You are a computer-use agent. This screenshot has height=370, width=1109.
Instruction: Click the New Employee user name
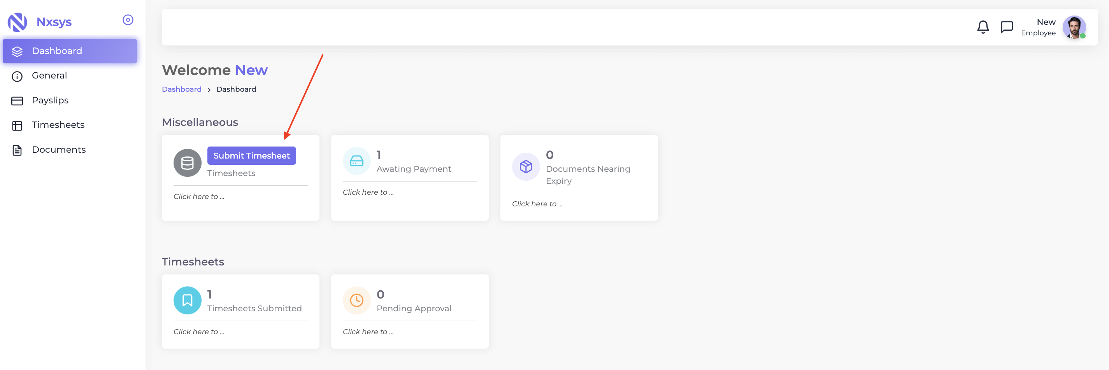click(1038, 27)
